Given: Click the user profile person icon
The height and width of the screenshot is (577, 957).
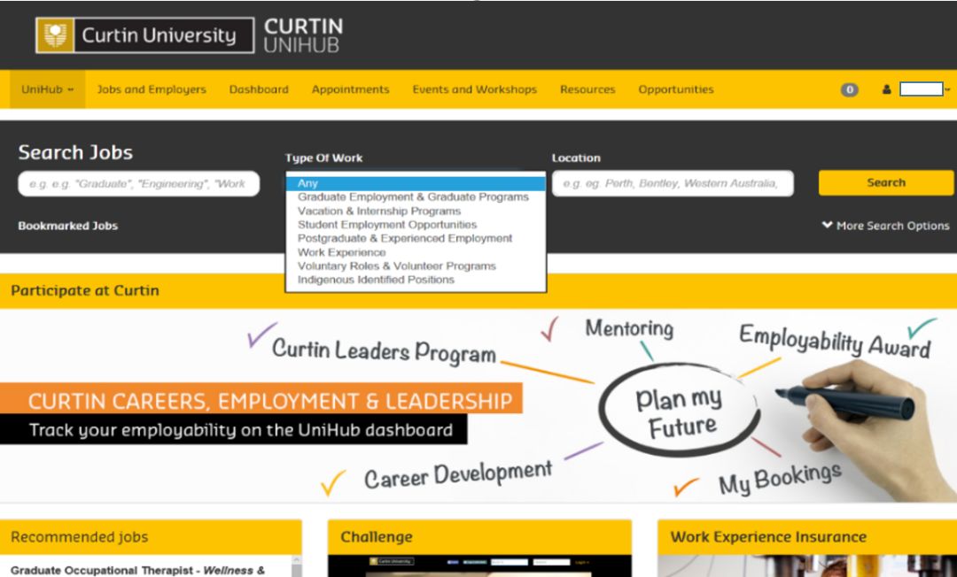Looking at the screenshot, I should point(886,89).
